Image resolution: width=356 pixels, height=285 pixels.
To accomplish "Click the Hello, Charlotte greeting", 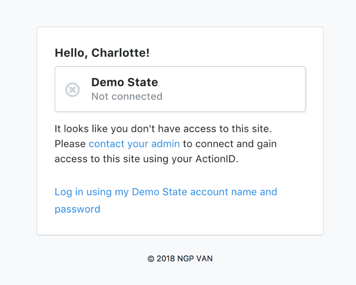I will [x=102, y=52].
